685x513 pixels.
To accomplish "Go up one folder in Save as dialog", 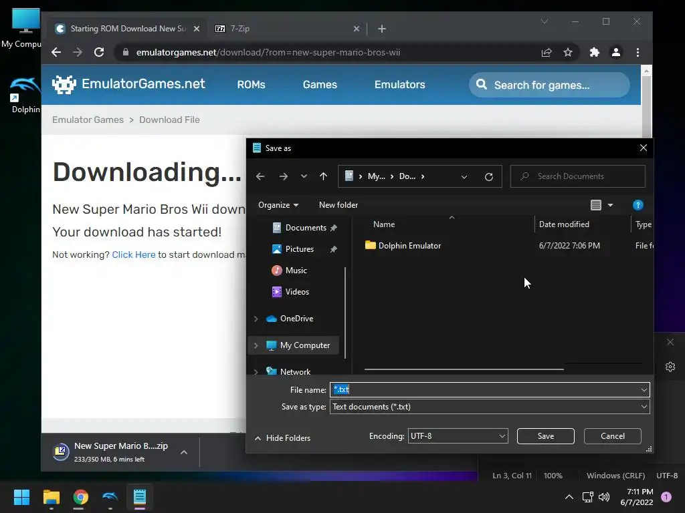I will tap(323, 176).
